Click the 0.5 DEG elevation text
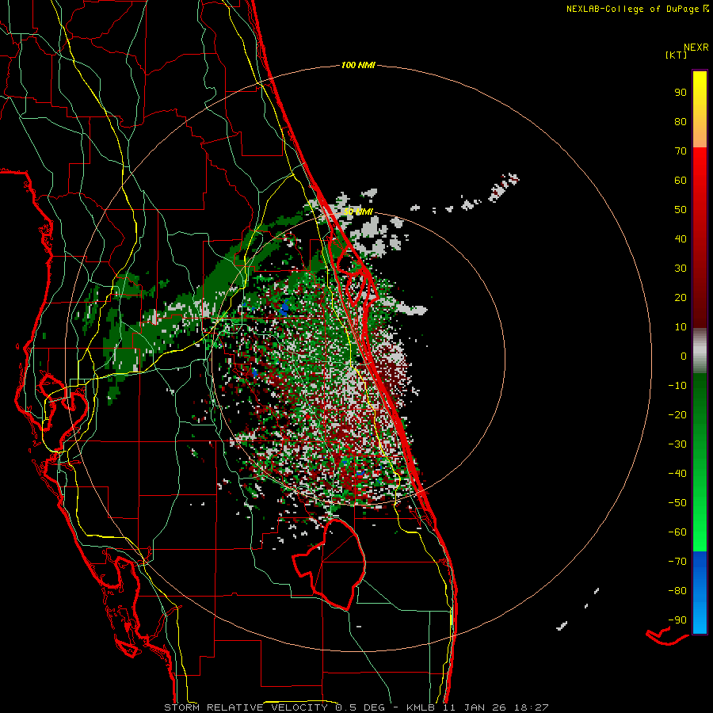This screenshot has width=713, height=713. (360, 707)
